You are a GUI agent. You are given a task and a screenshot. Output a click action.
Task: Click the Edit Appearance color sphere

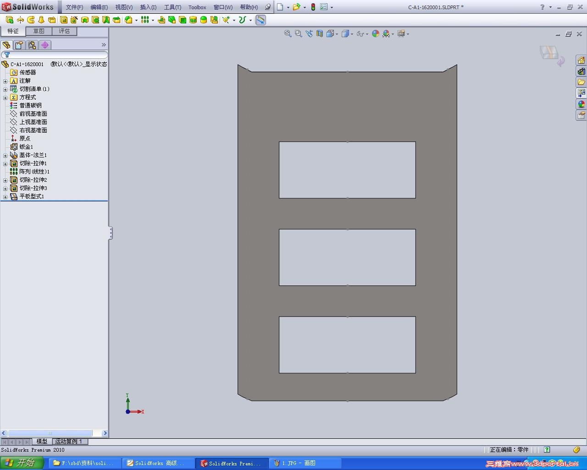[376, 34]
